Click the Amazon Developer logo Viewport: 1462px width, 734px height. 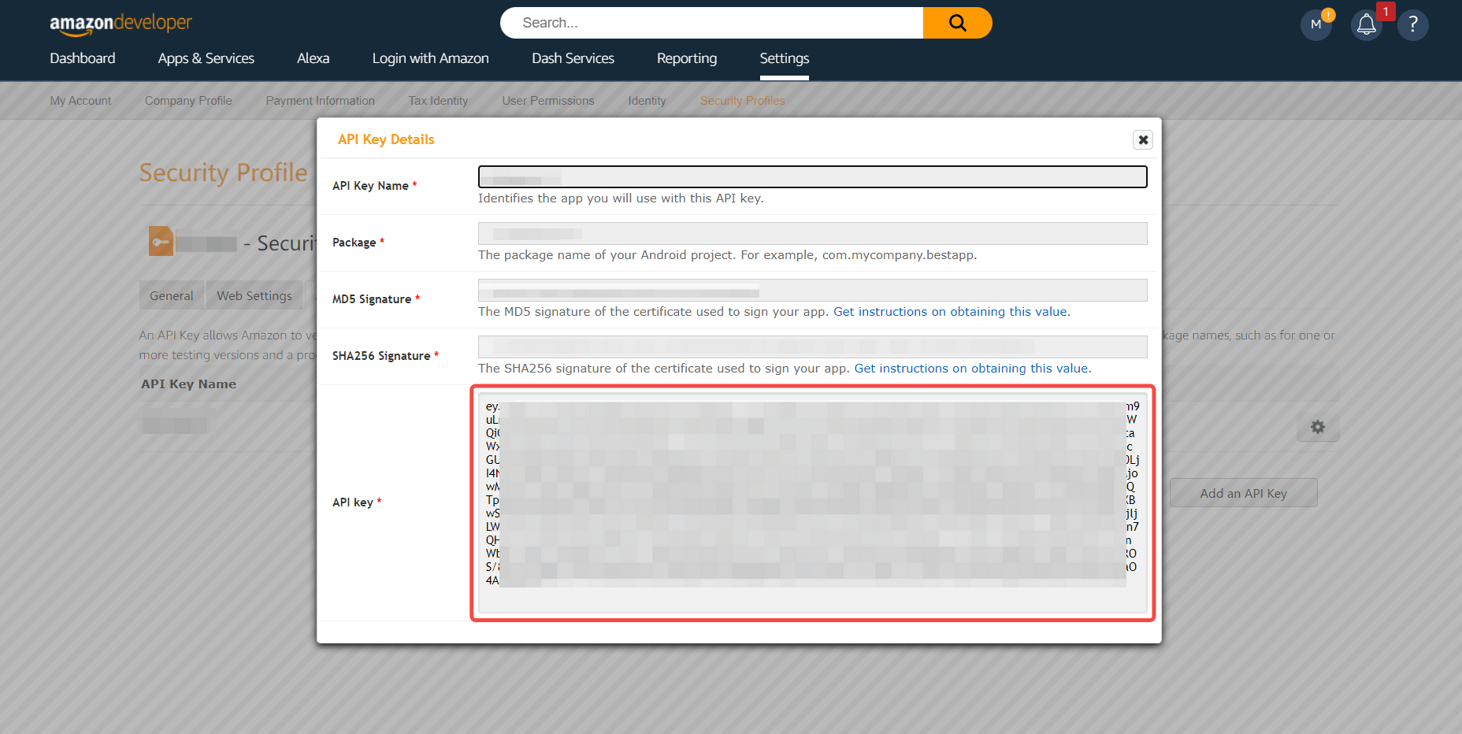click(x=121, y=24)
